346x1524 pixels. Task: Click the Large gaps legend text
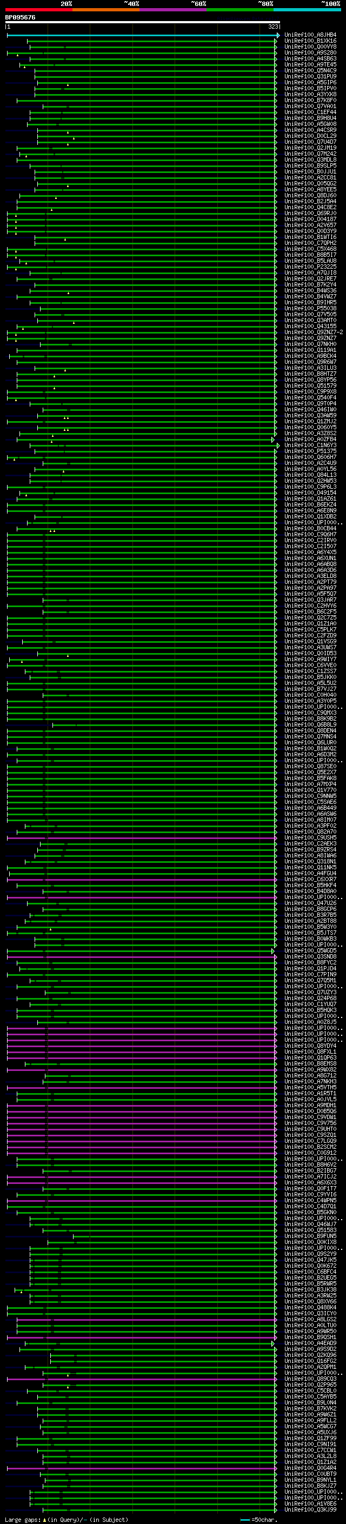click(x=66, y=1519)
